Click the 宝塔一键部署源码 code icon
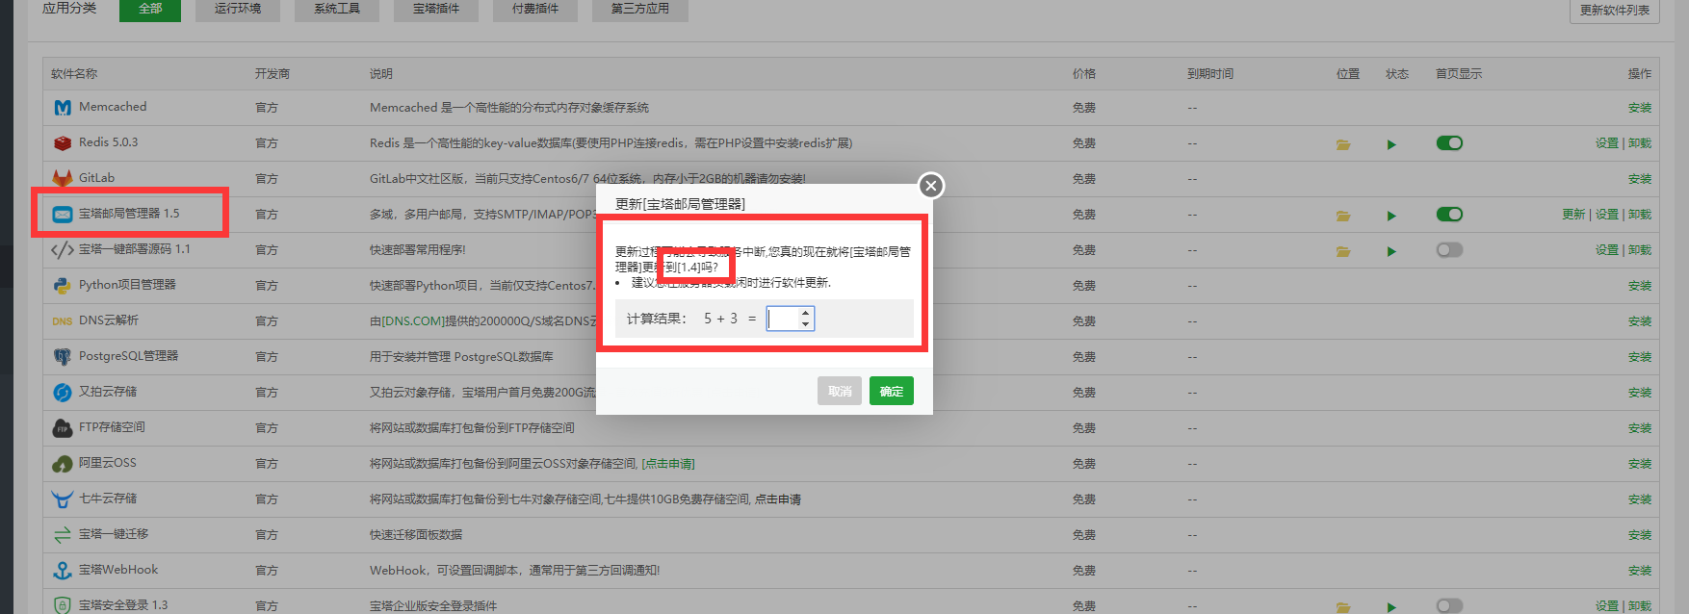Image resolution: width=1689 pixels, height=614 pixels. coord(63,250)
